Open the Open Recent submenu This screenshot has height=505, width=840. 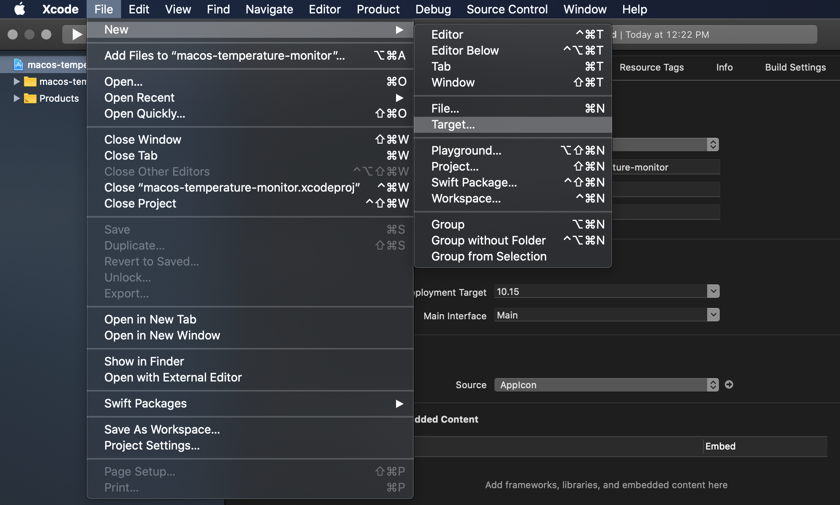click(x=250, y=97)
